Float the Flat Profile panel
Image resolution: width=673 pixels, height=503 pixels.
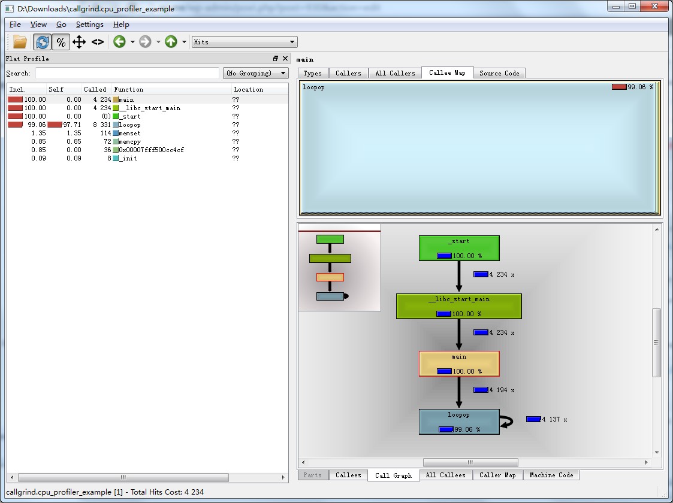click(x=276, y=59)
